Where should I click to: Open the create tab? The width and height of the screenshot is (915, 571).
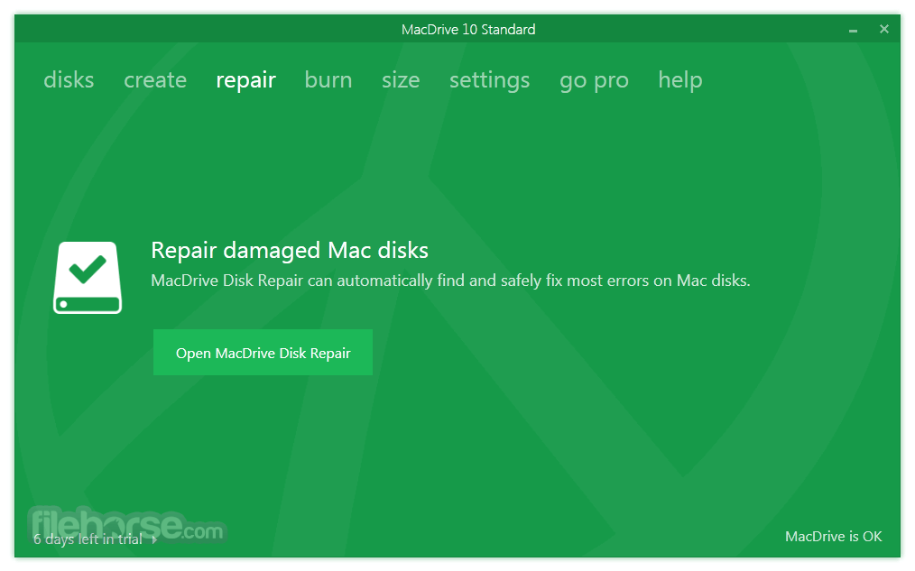pos(155,80)
